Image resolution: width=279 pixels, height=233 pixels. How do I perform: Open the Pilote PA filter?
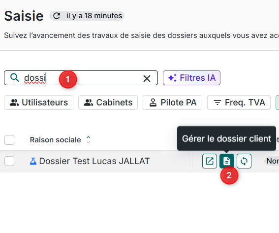pos(172,102)
